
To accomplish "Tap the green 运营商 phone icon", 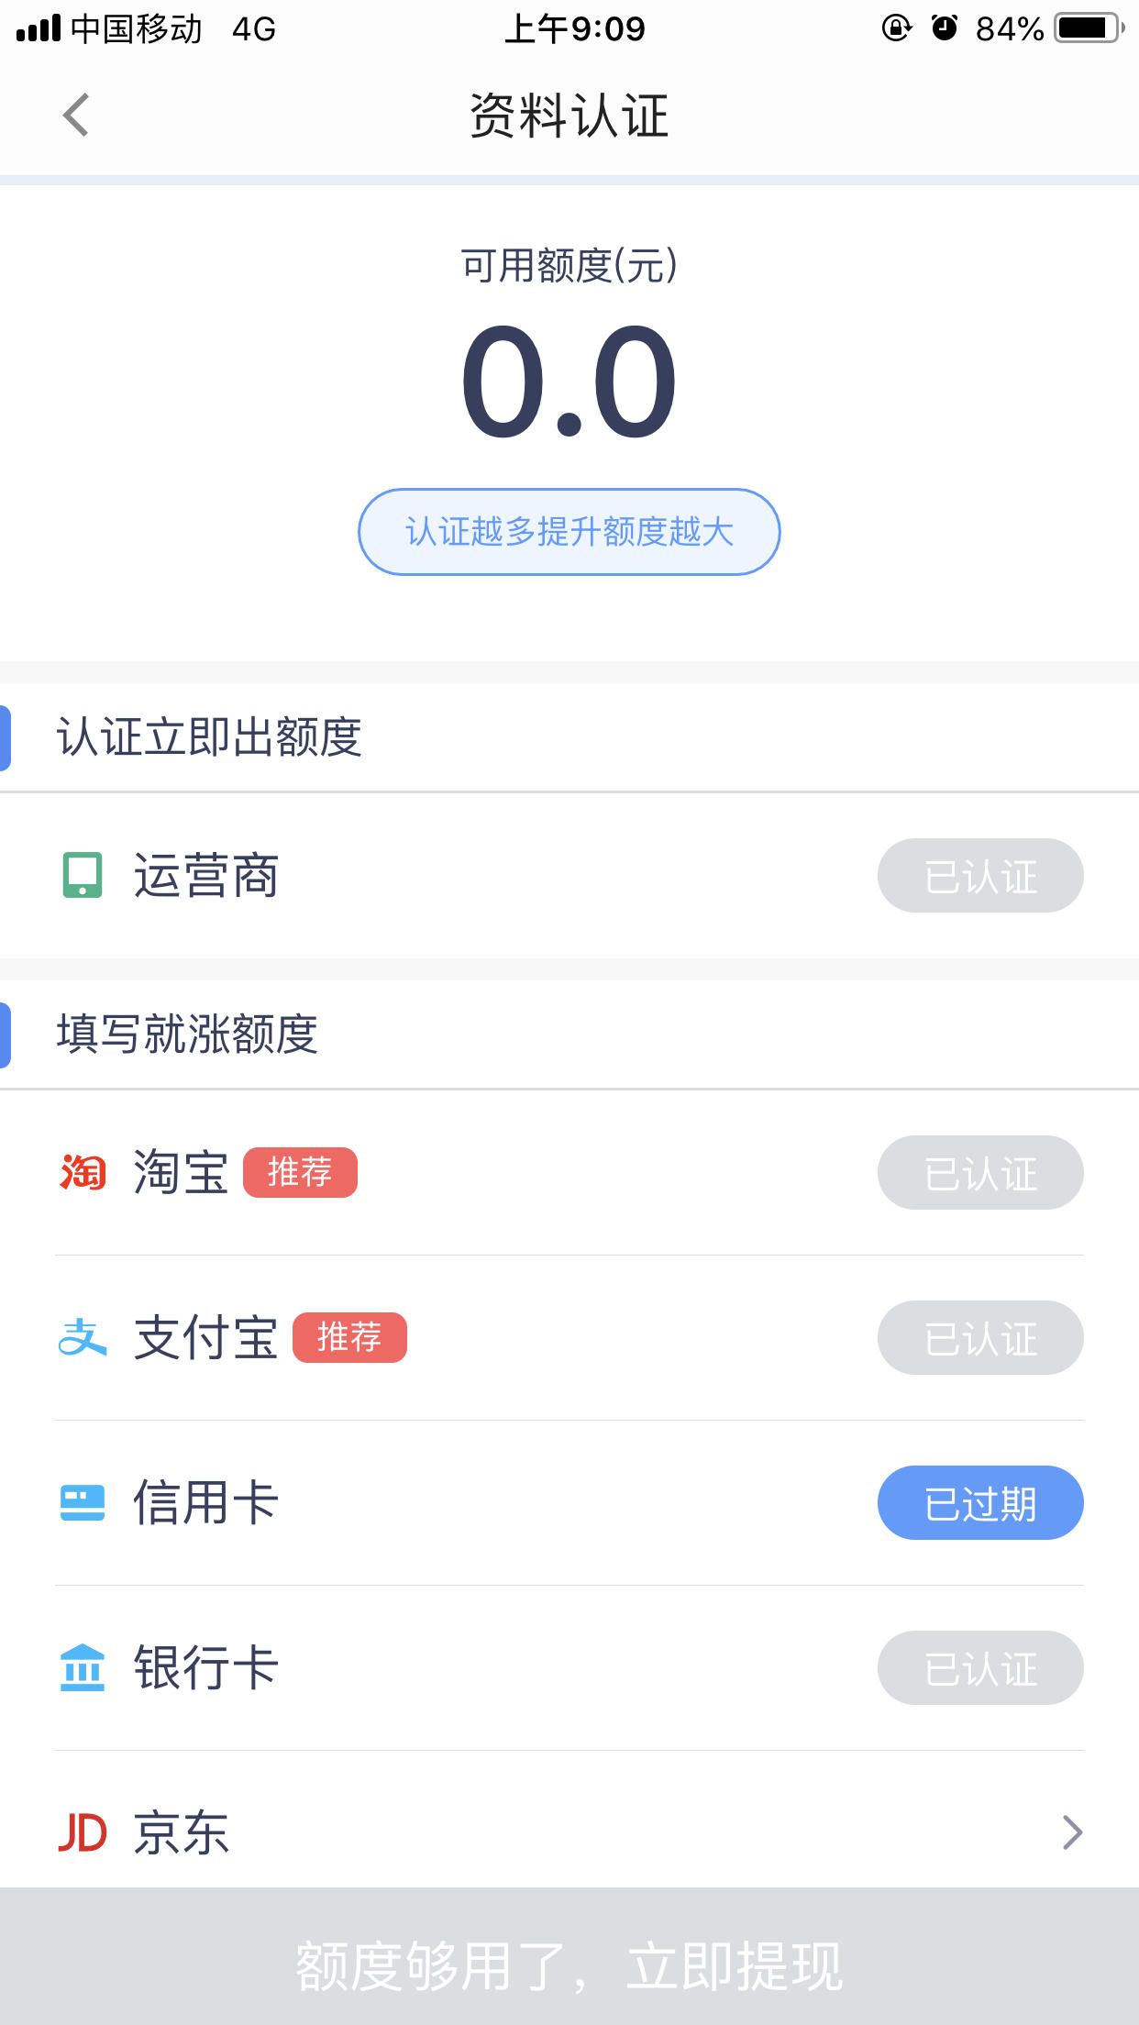I will [83, 875].
